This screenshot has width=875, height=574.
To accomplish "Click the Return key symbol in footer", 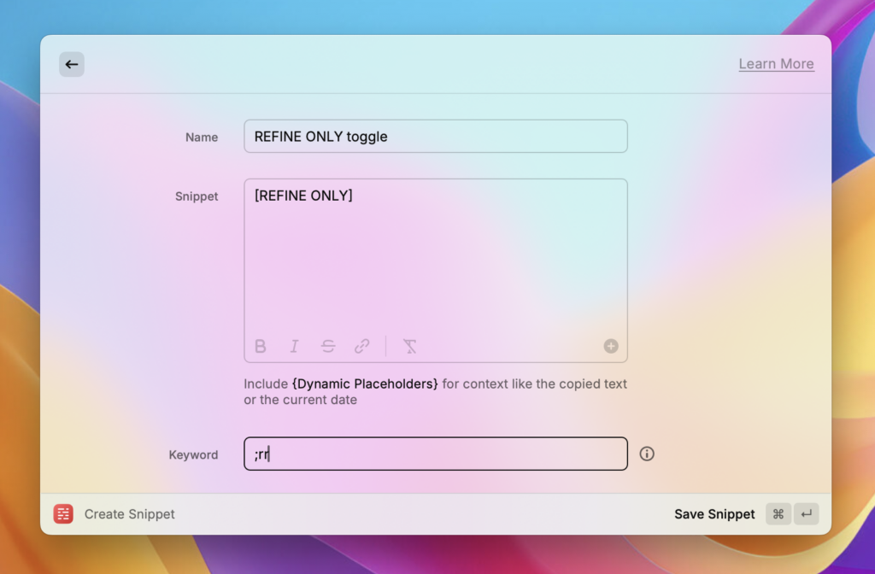I will coord(806,514).
